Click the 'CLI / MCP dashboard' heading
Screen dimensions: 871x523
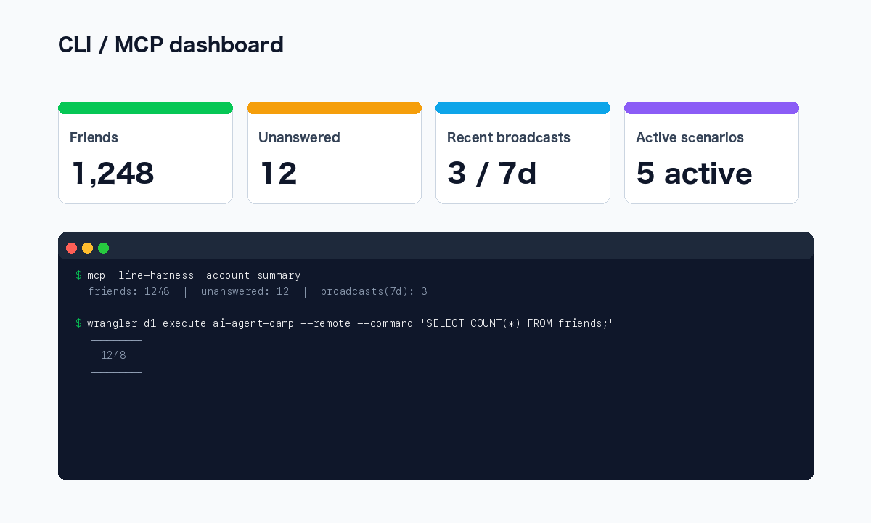[x=171, y=45]
